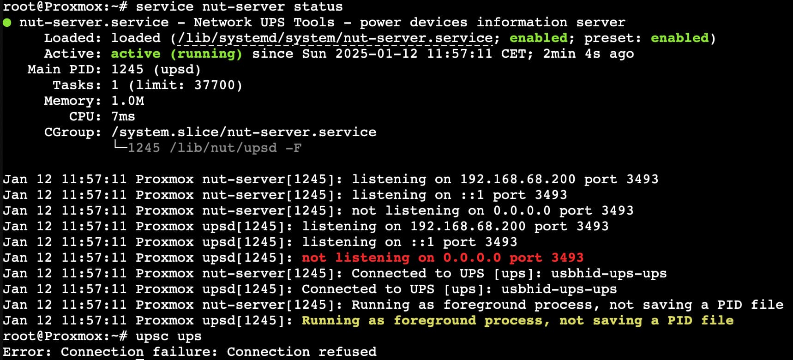Click the 'service nut-server status' command at top

point(239,7)
